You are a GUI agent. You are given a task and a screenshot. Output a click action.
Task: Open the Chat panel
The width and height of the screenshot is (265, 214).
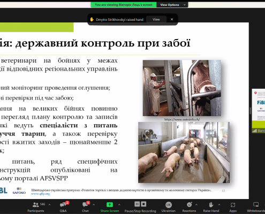[85, 207]
